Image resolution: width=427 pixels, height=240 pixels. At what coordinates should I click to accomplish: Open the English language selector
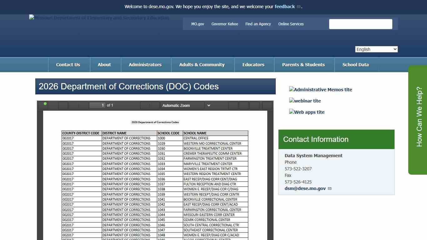point(376,49)
